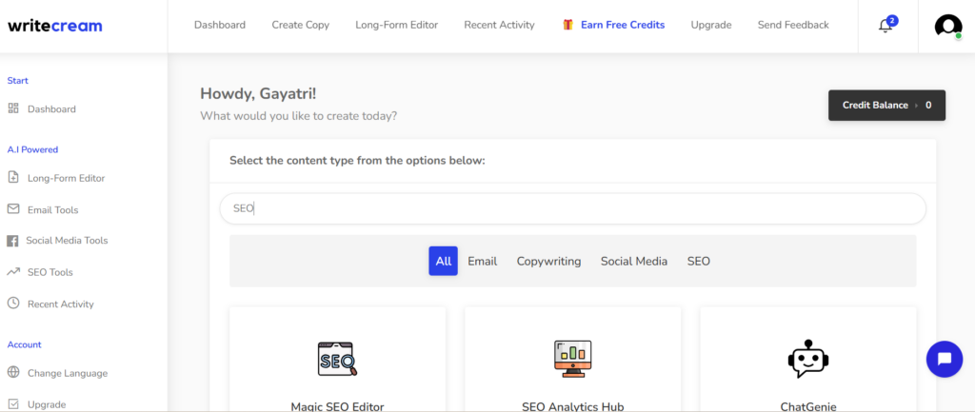
Task: Click the writecream logo
Action: pos(54,26)
